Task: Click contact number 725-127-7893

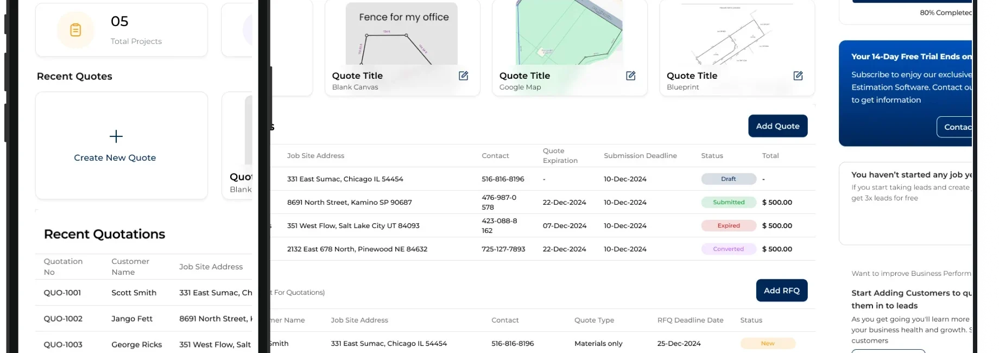Action: (503, 249)
